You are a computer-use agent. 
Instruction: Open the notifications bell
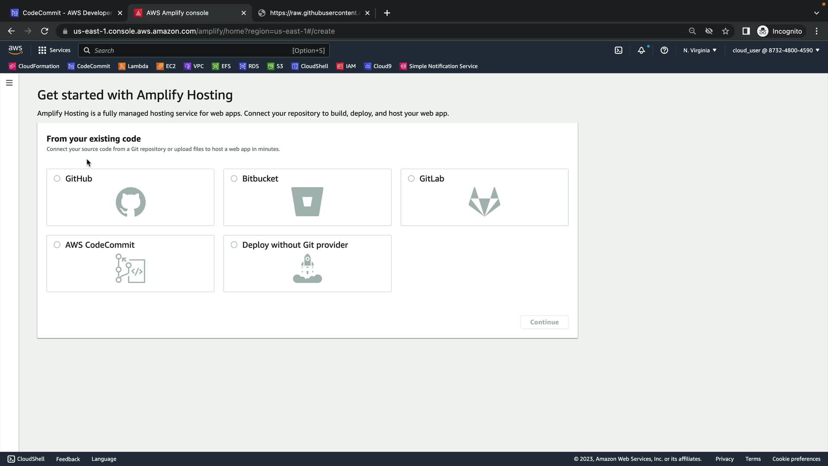pos(641,50)
